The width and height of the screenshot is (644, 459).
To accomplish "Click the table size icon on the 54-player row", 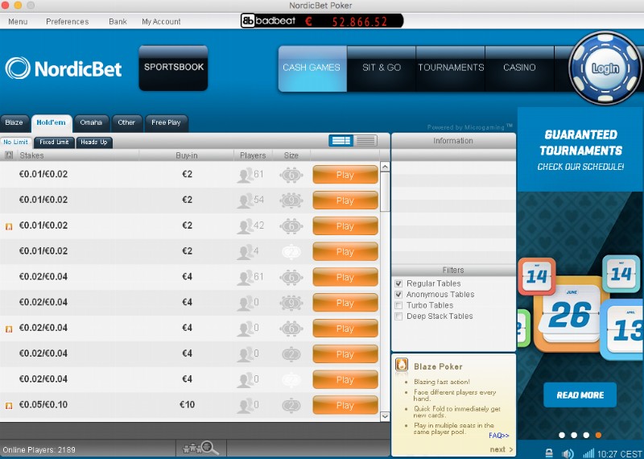I will pos(291,201).
